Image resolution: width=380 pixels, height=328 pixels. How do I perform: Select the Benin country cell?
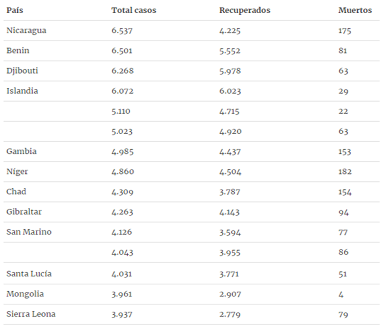tap(18, 50)
